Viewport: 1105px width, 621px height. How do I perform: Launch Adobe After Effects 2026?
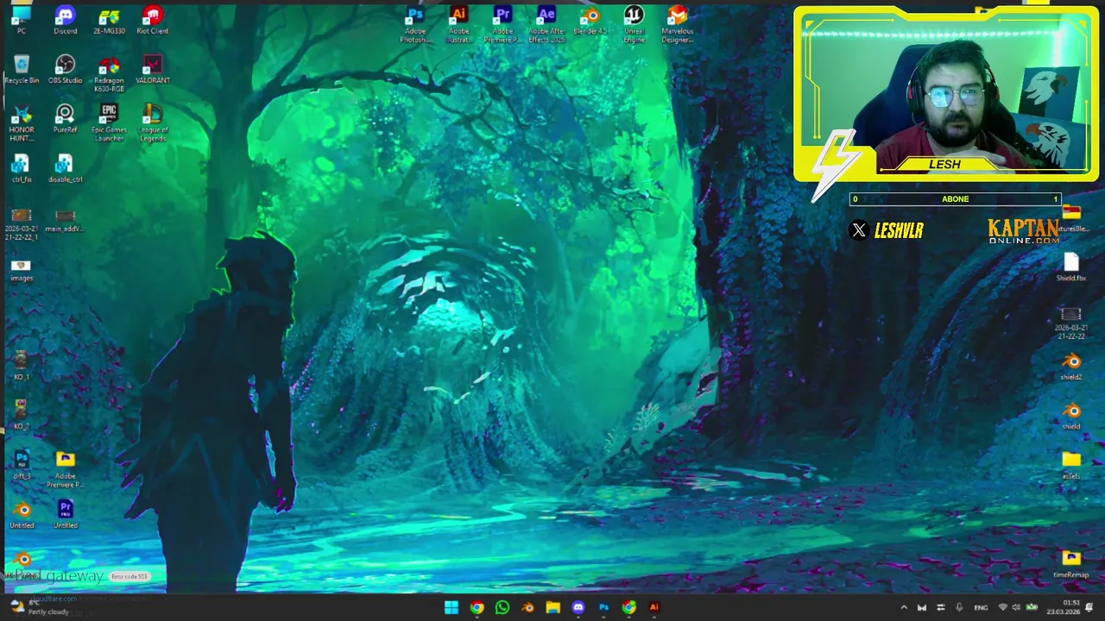click(546, 24)
